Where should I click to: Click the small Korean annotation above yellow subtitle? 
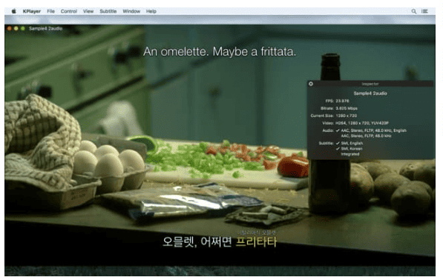257,233
